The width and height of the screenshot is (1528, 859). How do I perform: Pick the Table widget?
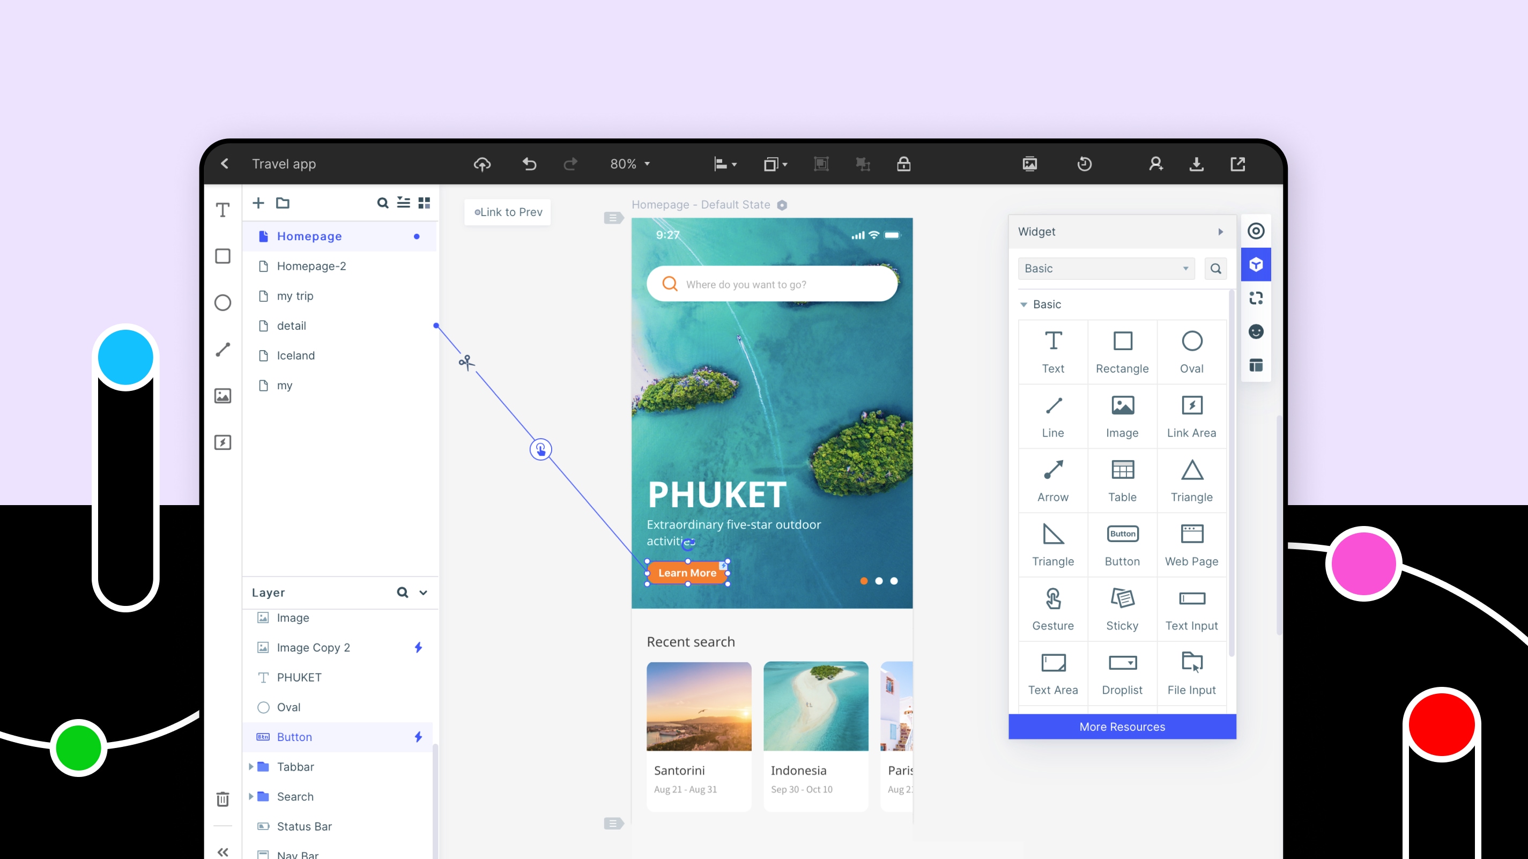click(1122, 480)
